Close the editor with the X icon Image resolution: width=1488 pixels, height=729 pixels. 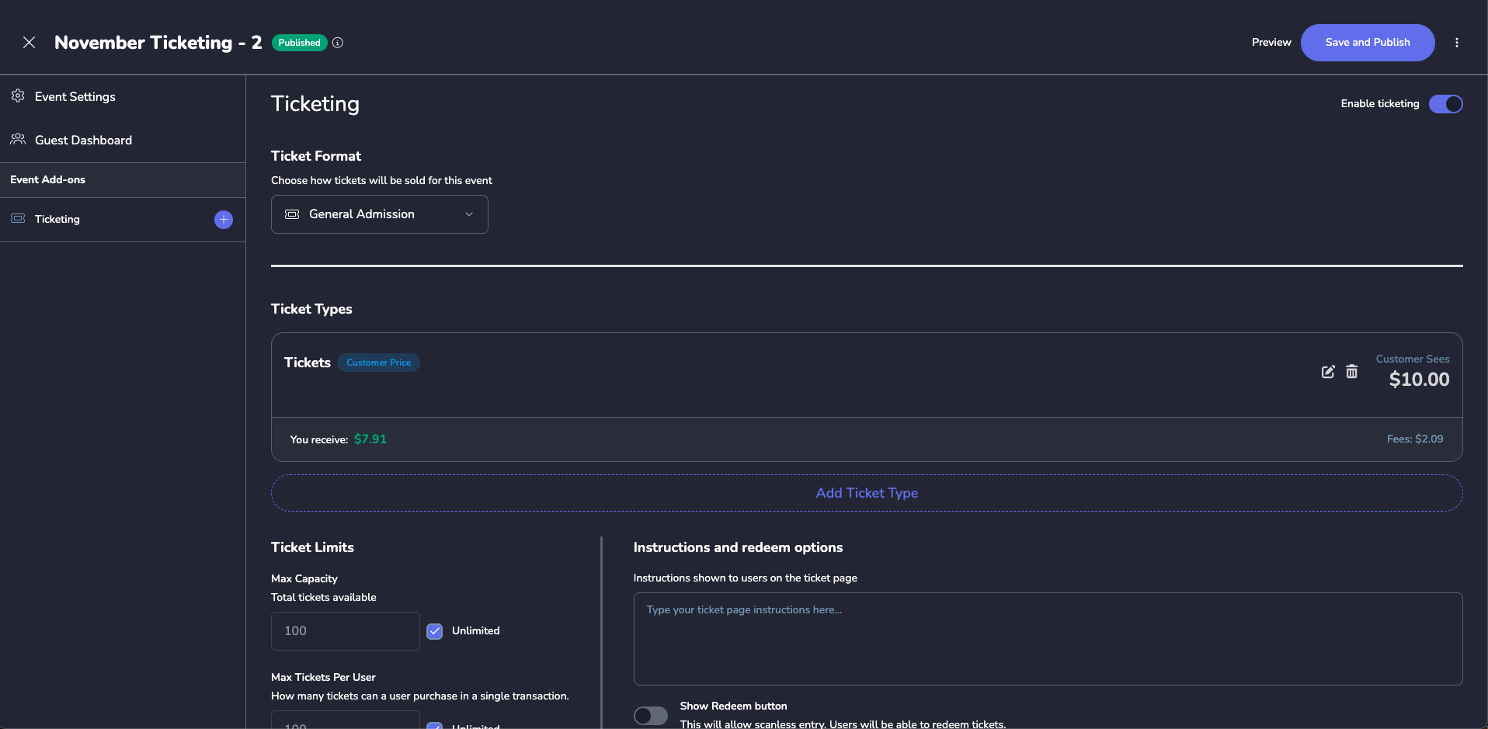point(30,43)
